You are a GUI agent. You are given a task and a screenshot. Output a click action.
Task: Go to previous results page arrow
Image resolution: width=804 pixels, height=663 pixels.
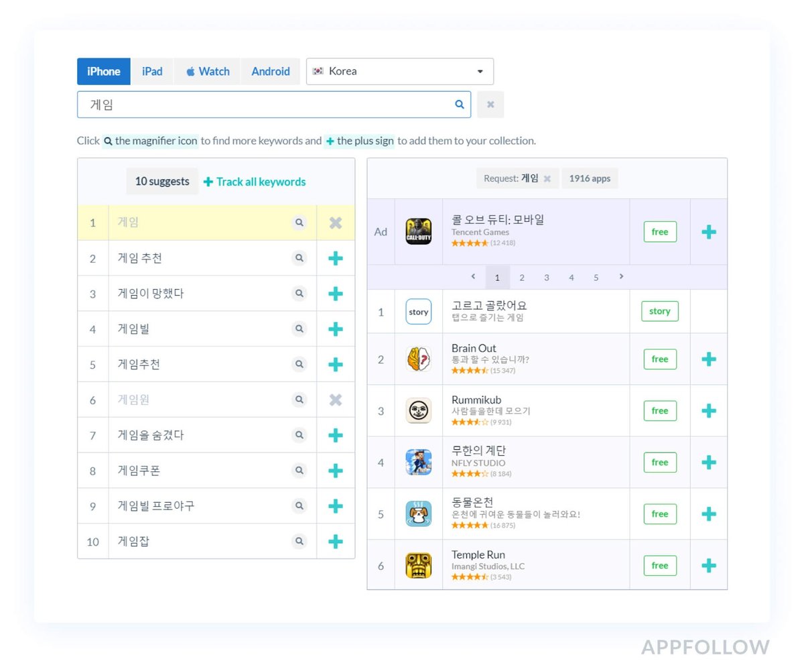(473, 277)
